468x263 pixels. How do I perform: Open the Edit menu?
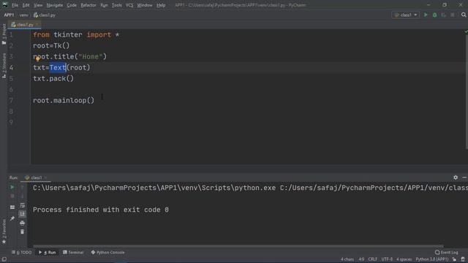(x=26, y=5)
